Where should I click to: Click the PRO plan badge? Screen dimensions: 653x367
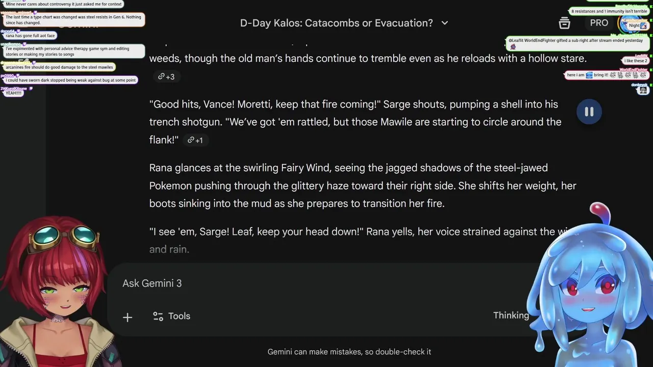pos(599,23)
